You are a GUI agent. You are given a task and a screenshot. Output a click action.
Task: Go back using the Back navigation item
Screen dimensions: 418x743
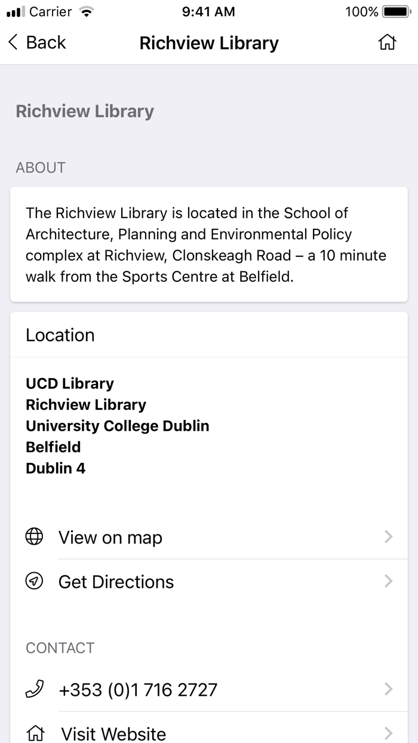pyautogui.click(x=36, y=42)
